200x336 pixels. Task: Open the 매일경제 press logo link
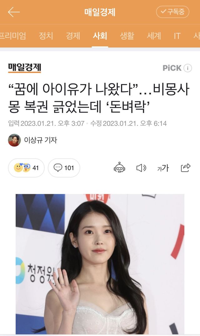(x=25, y=68)
